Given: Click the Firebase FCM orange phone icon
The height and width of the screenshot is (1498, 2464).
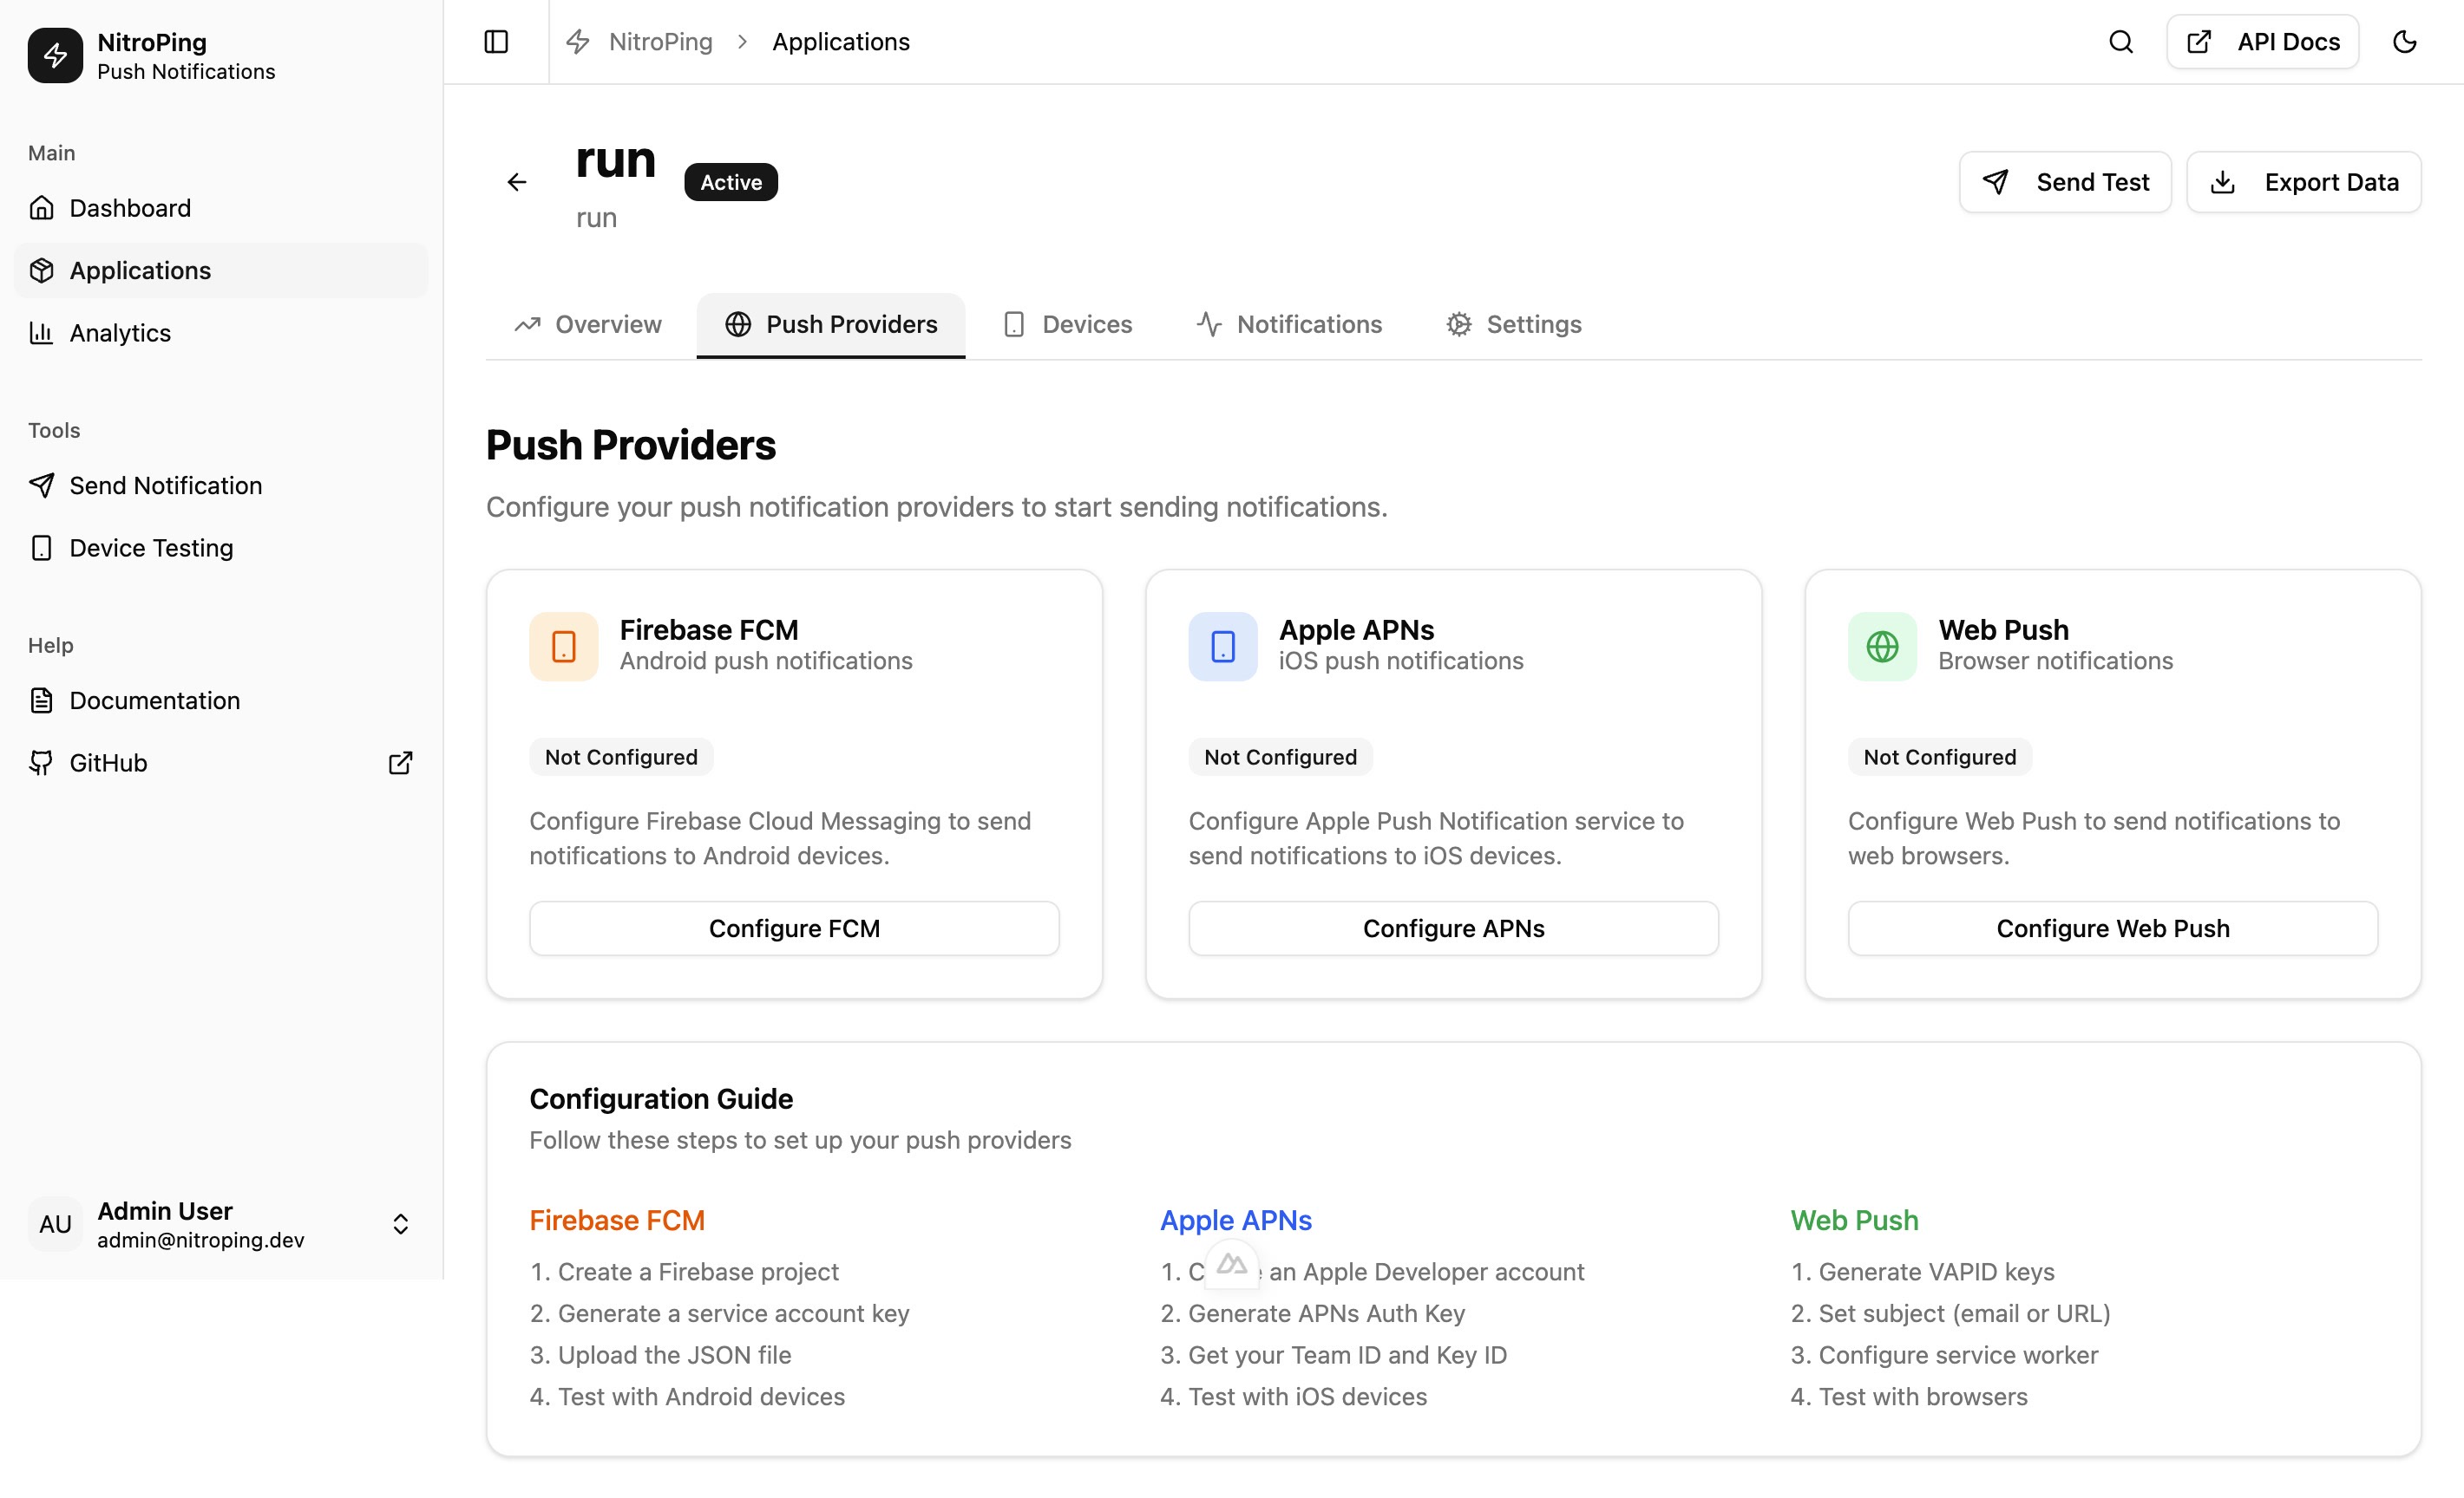Looking at the screenshot, I should (564, 647).
